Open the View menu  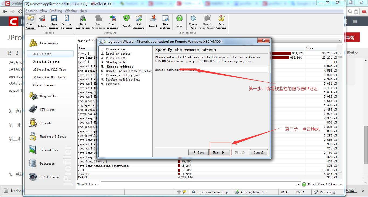pos(43,11)
